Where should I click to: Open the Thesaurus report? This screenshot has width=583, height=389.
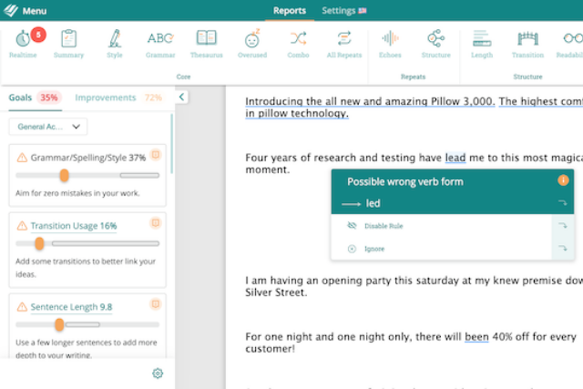point(207,44)
